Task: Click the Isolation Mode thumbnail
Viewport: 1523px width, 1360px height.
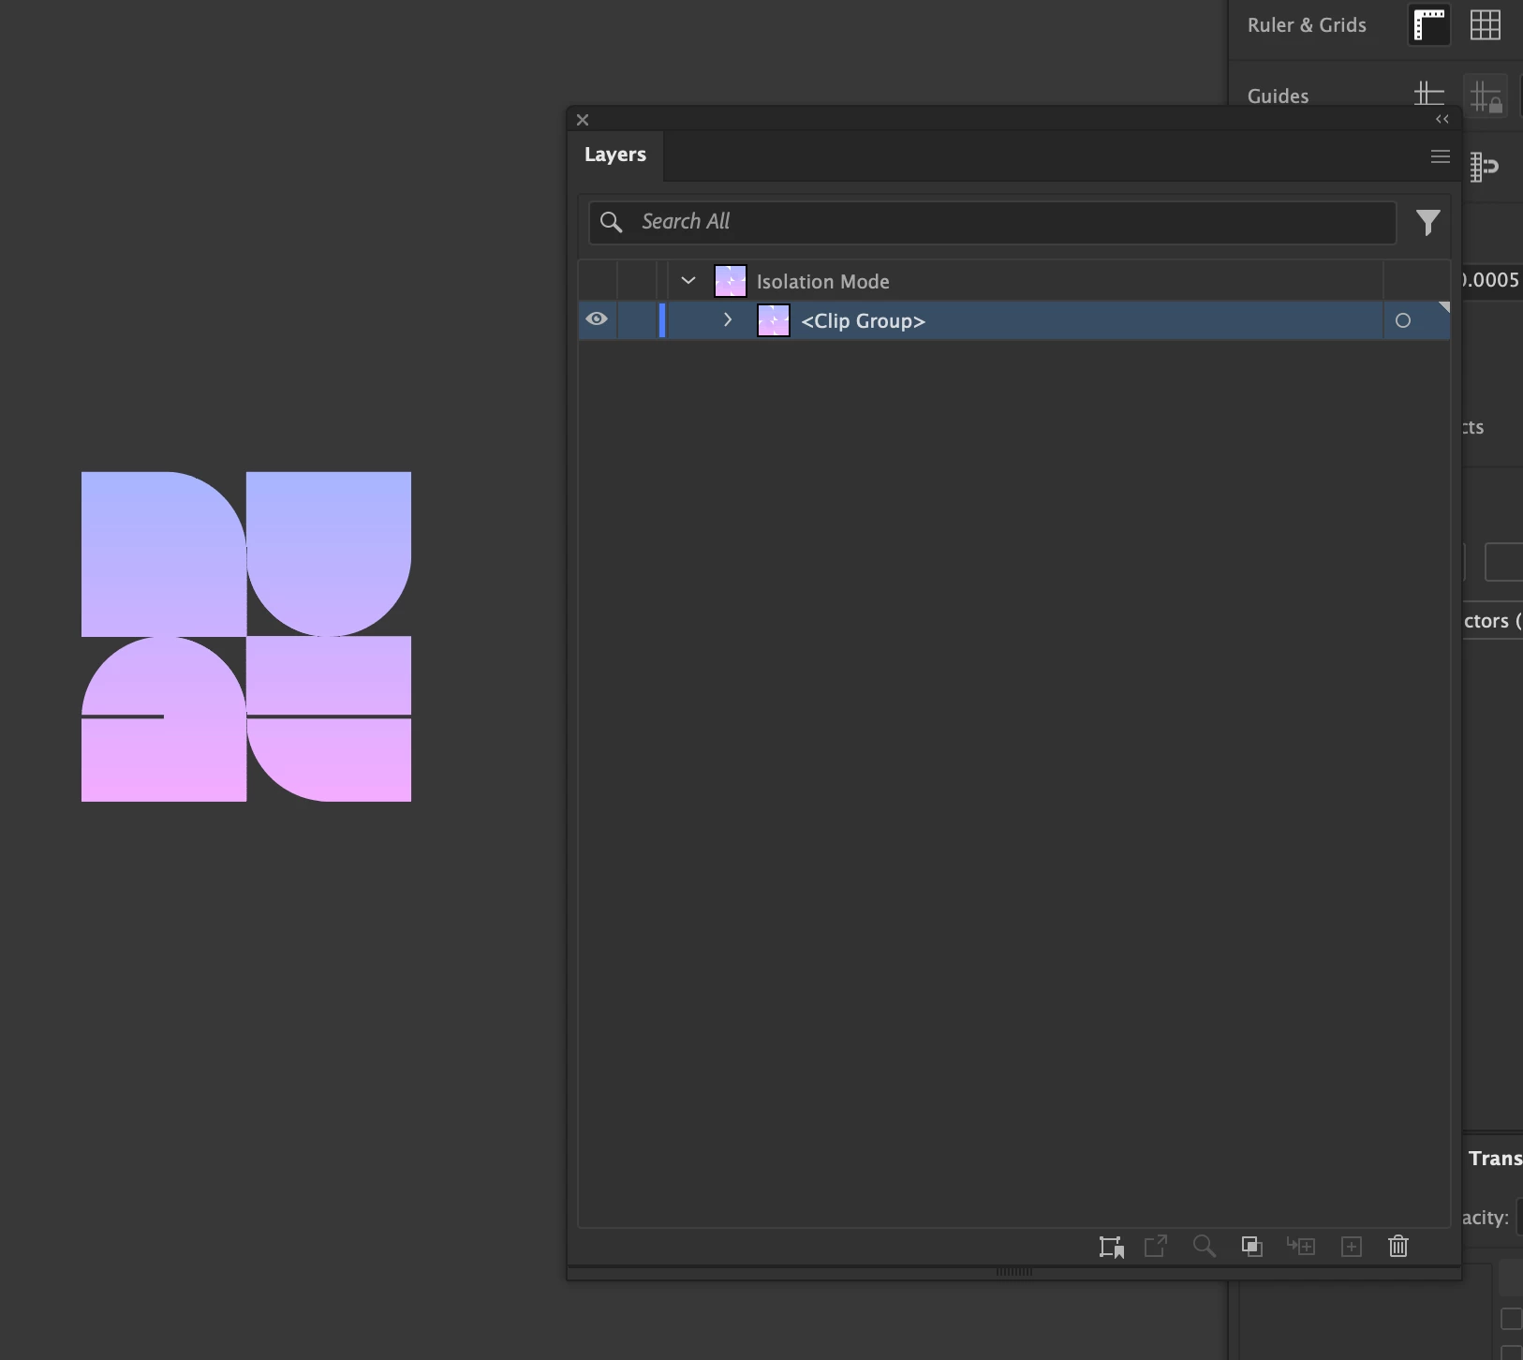Action: tap(731, 281)
